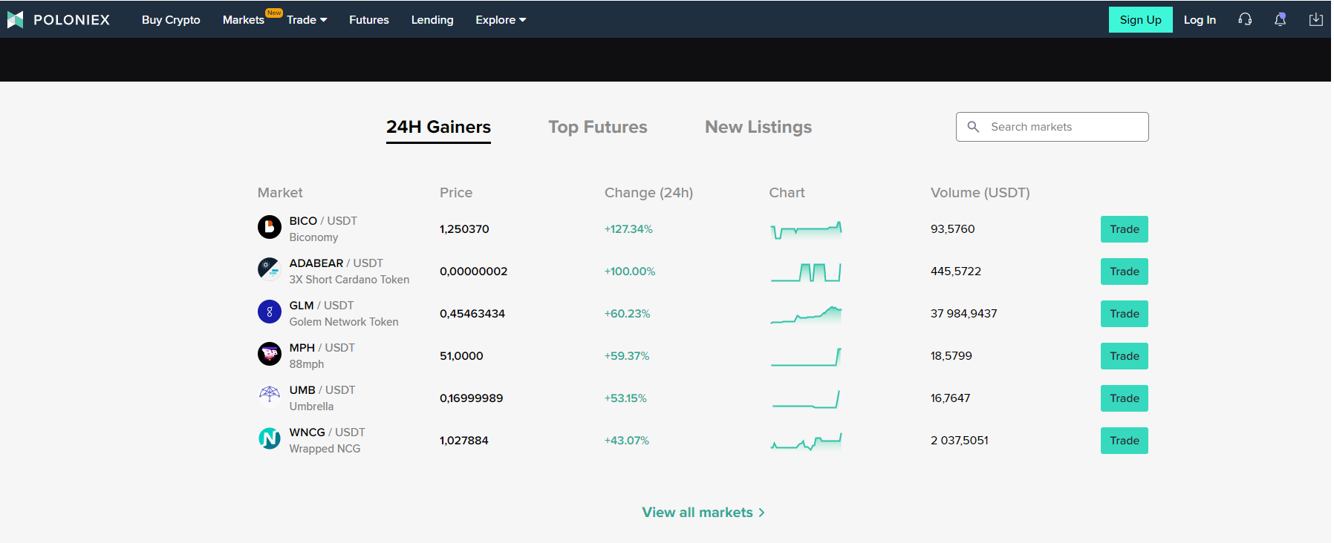Image resolution: width=1334 pixels, height=543 pixels.
Task: Click Trade button for ADABEAR
Action: pos(1124,271)
